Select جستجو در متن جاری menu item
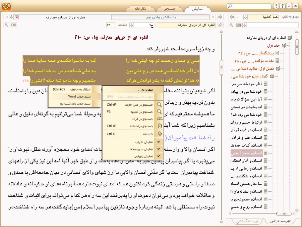 [x=133, y=105]
